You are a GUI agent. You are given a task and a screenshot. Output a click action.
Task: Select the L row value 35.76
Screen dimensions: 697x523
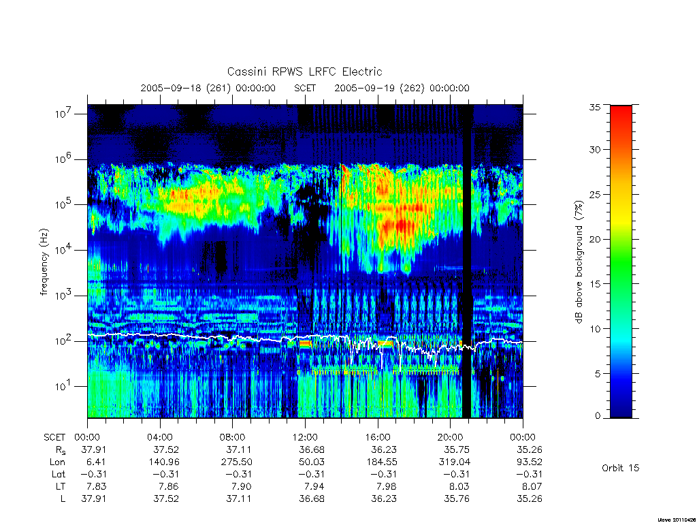point(457,498)
